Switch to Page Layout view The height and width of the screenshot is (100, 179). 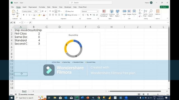tap(143, 94)
